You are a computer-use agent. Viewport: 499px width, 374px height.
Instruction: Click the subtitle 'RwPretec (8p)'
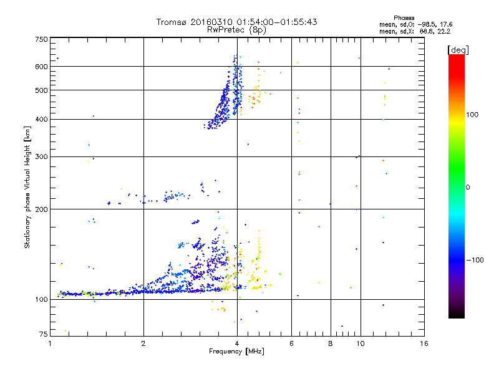coord(236,30)
